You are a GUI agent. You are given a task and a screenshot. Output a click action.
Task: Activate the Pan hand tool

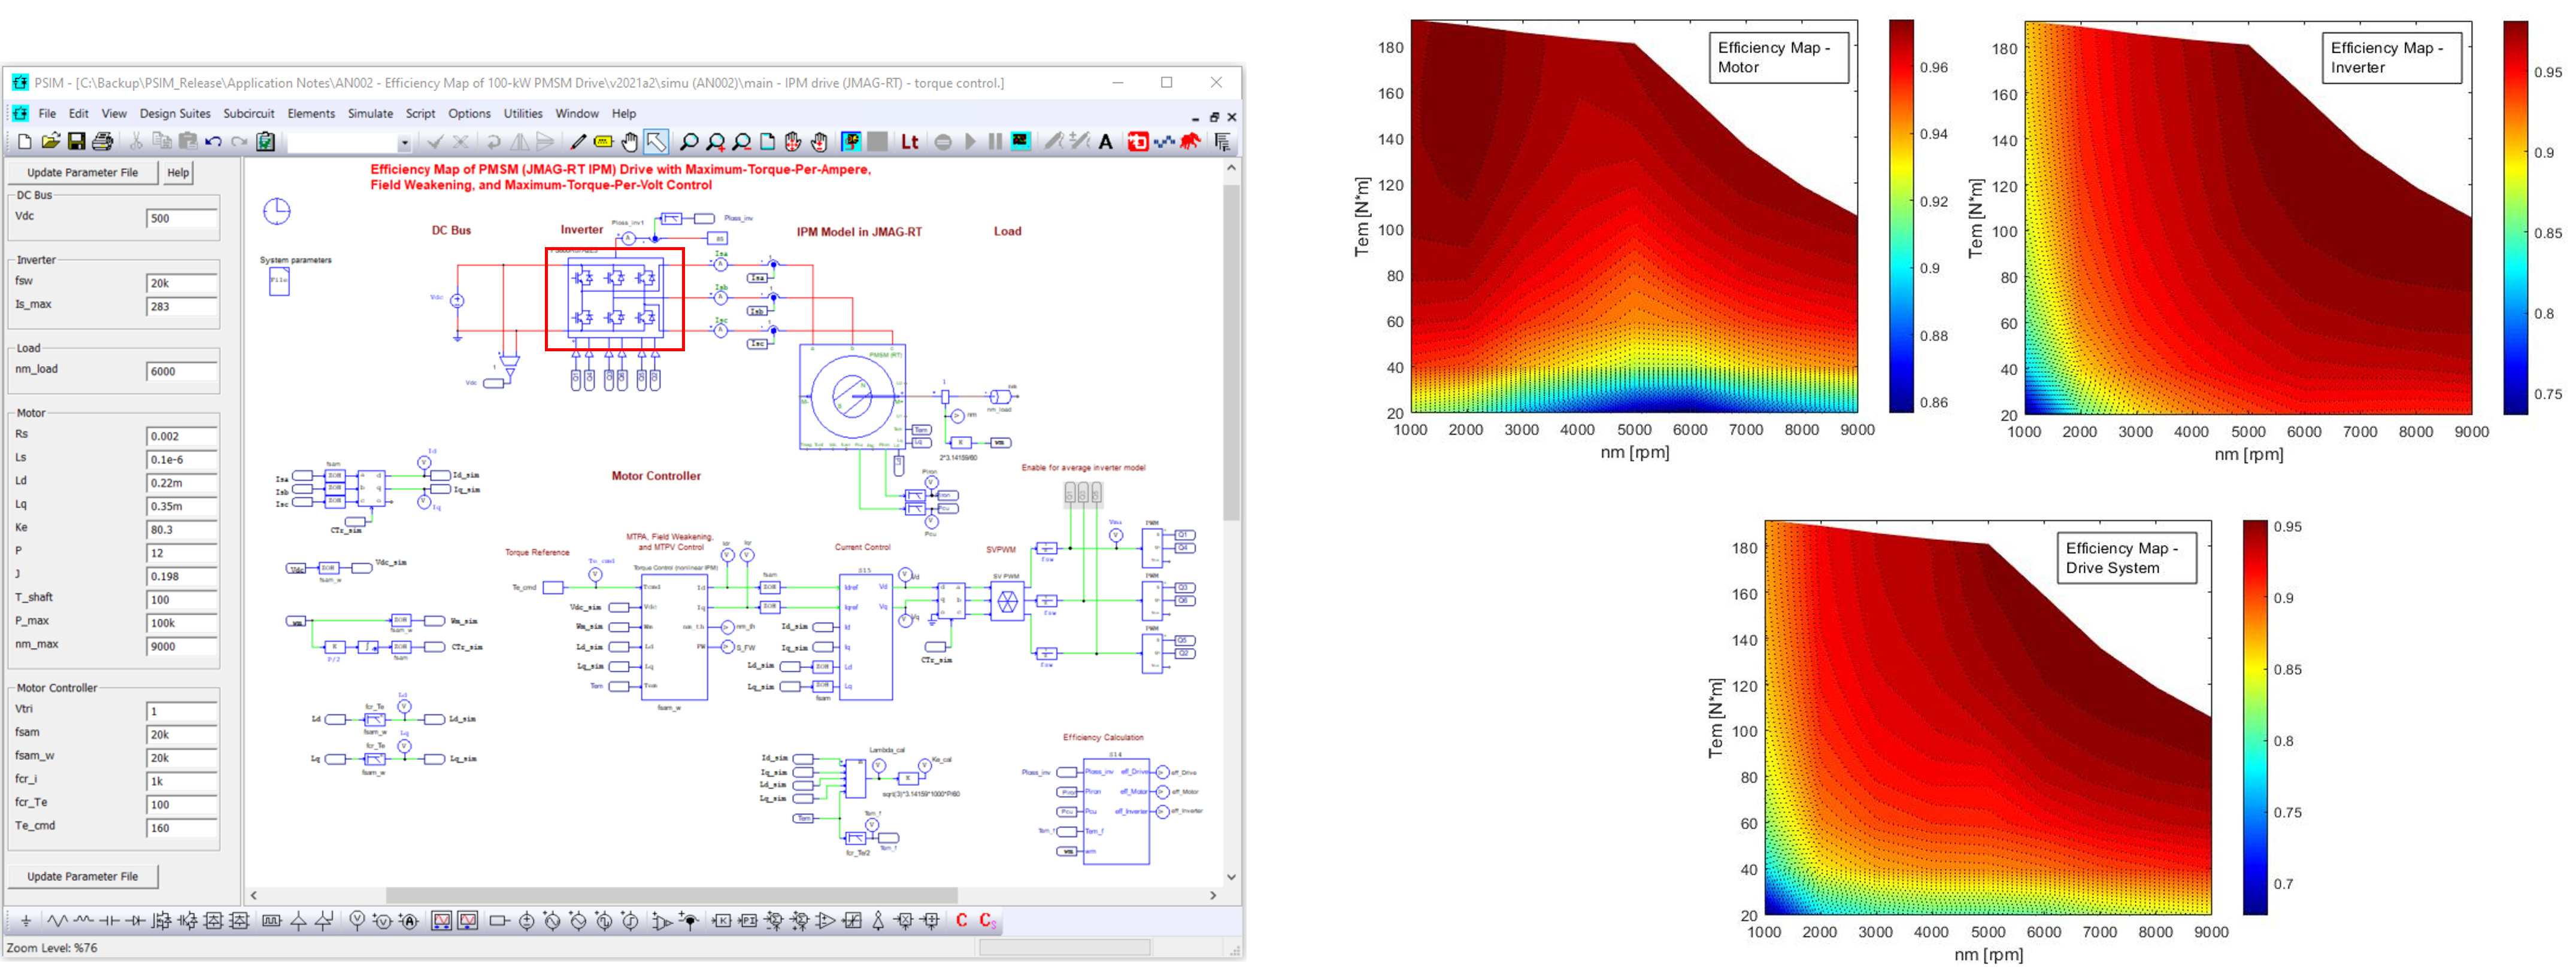click(629, 142)
